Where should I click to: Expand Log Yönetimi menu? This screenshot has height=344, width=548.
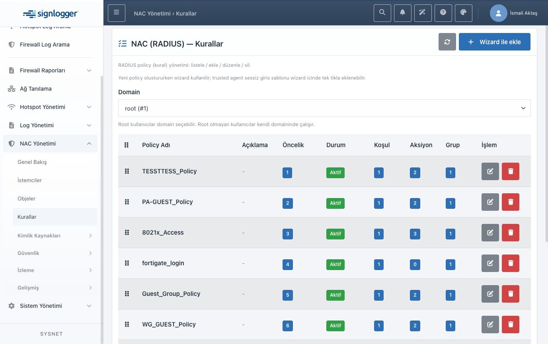(50, 125)
